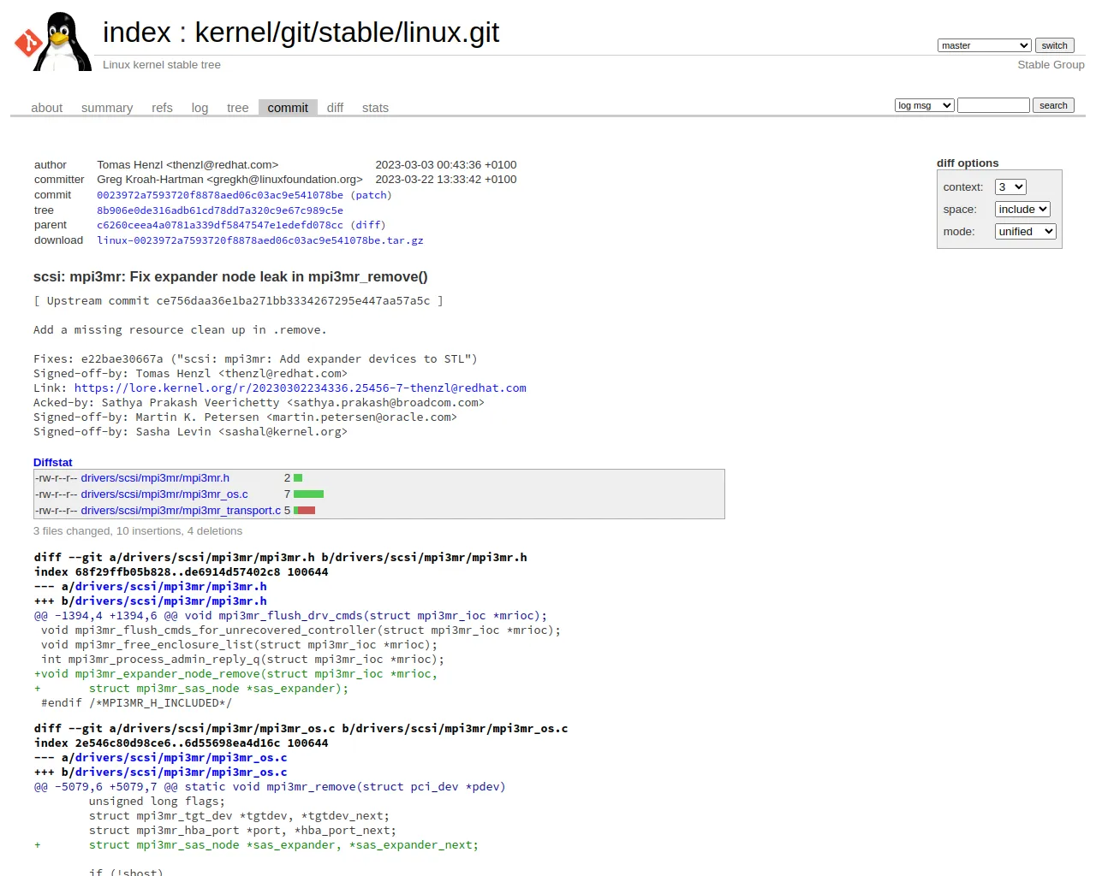Image resolution: width=1096 pixels, height=876 pixels.
Task: Open the master branch dropdown
Action: [984, 45]
